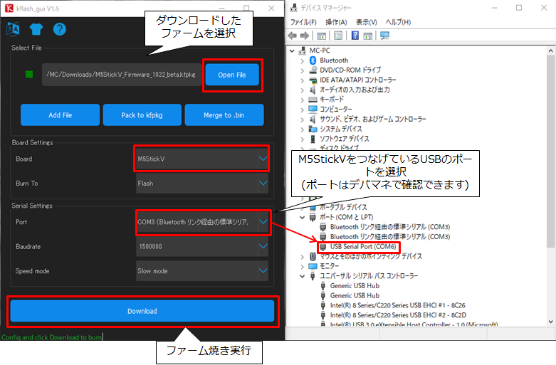
Task: Toggle the green file enable square
Action: (x=29, y=75)
